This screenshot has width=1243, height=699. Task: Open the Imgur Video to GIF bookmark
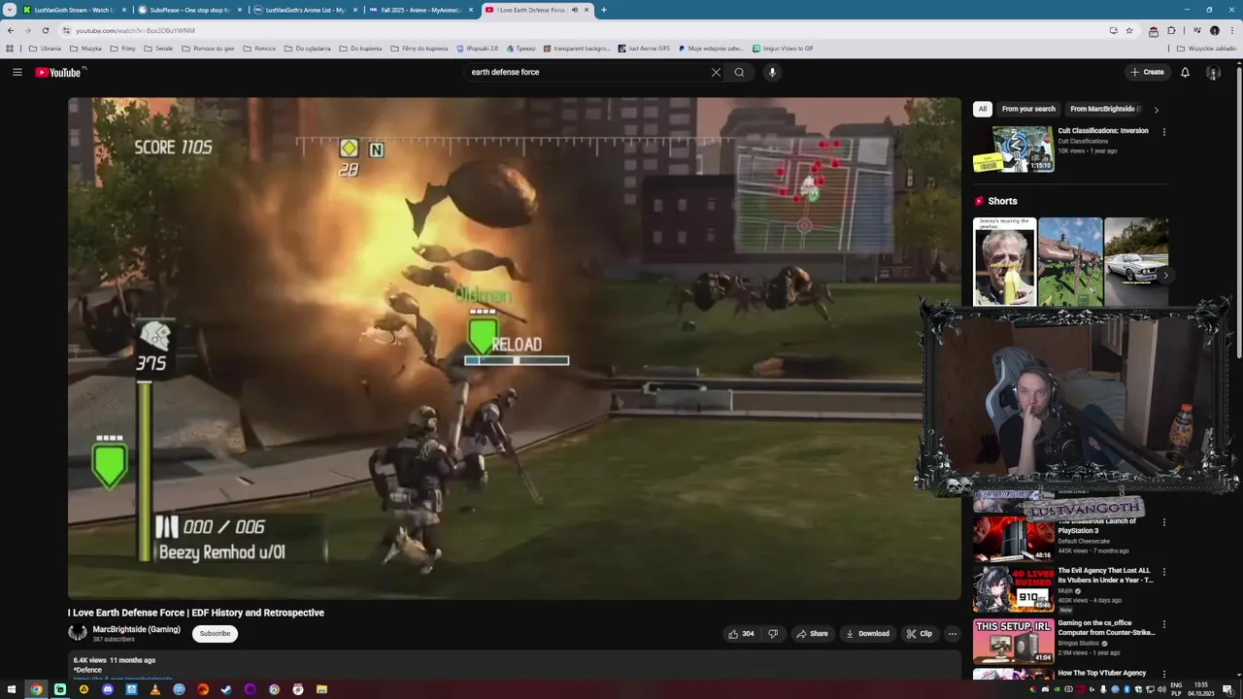click(x=783, y=48)
